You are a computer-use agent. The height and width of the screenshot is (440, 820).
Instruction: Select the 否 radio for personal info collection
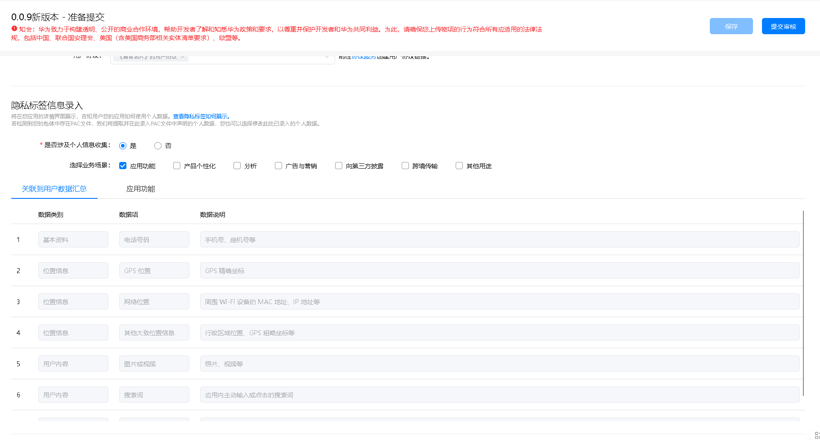click(158, 146)
